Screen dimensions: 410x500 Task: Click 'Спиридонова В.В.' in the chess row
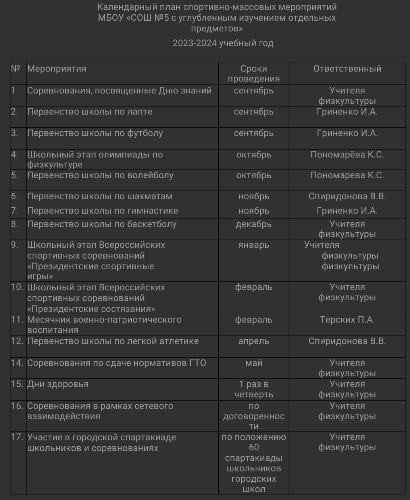pos(347,196)
